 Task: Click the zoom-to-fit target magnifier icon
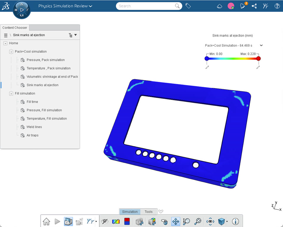click(198, 221)
